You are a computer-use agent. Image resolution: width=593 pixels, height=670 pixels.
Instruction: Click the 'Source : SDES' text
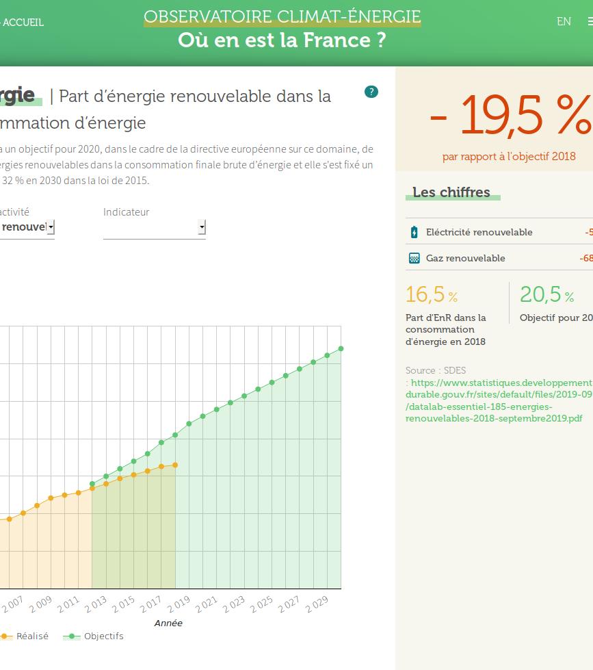coord(436,370)
